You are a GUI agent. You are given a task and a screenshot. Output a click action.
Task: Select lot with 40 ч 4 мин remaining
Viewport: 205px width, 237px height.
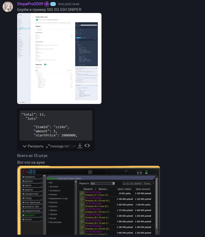coord(117,205)
